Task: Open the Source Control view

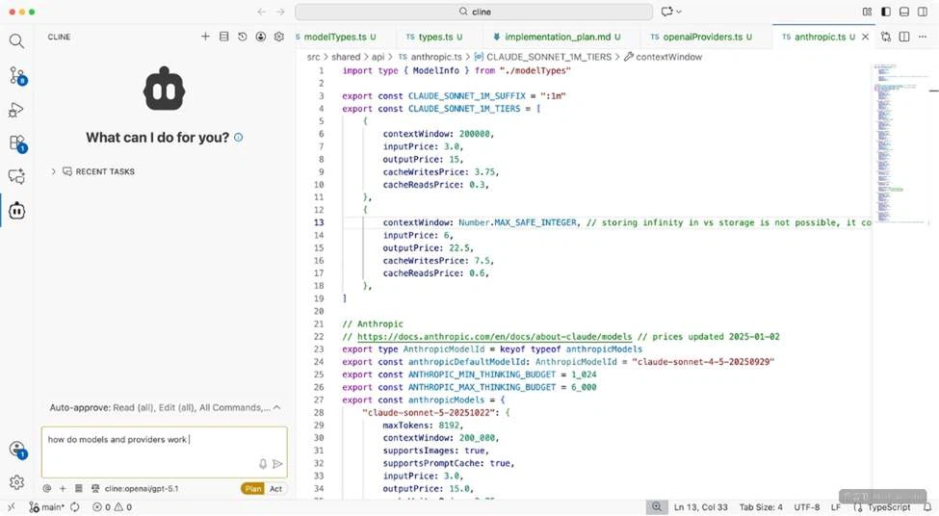Action: click(16, 75)
